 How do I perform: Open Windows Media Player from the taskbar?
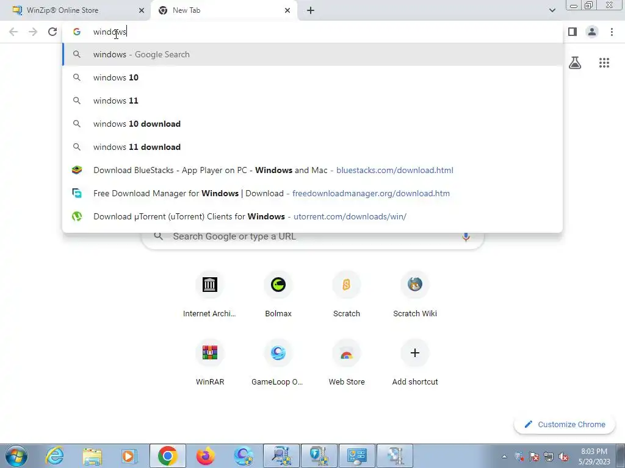129,456
